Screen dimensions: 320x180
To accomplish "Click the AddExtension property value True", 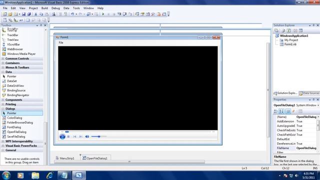I will pos(306,121).
